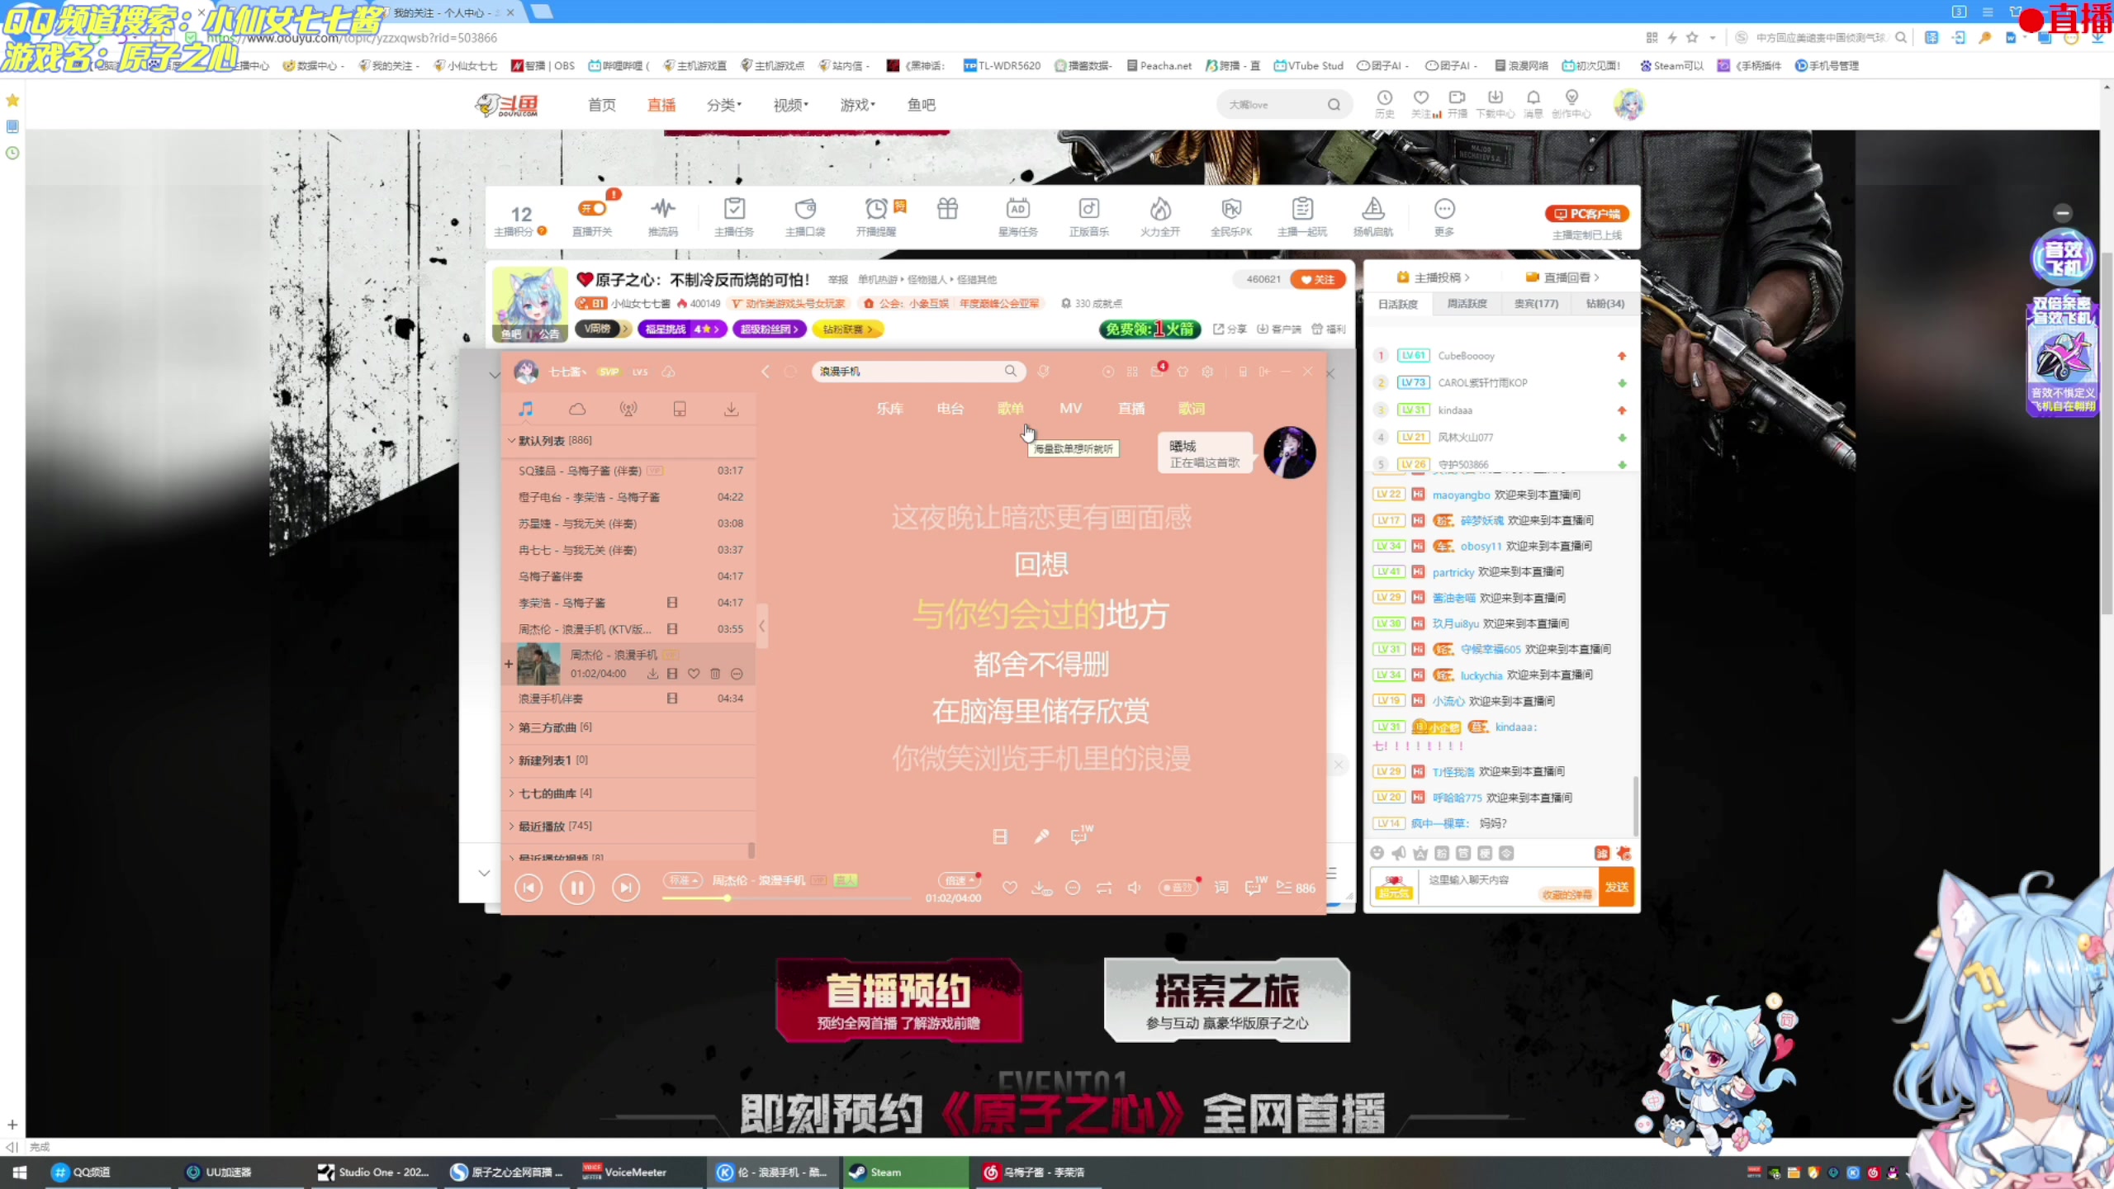The image size is (2114, 1189).
Task: Go to the previous track
Action: click(528, 888)
